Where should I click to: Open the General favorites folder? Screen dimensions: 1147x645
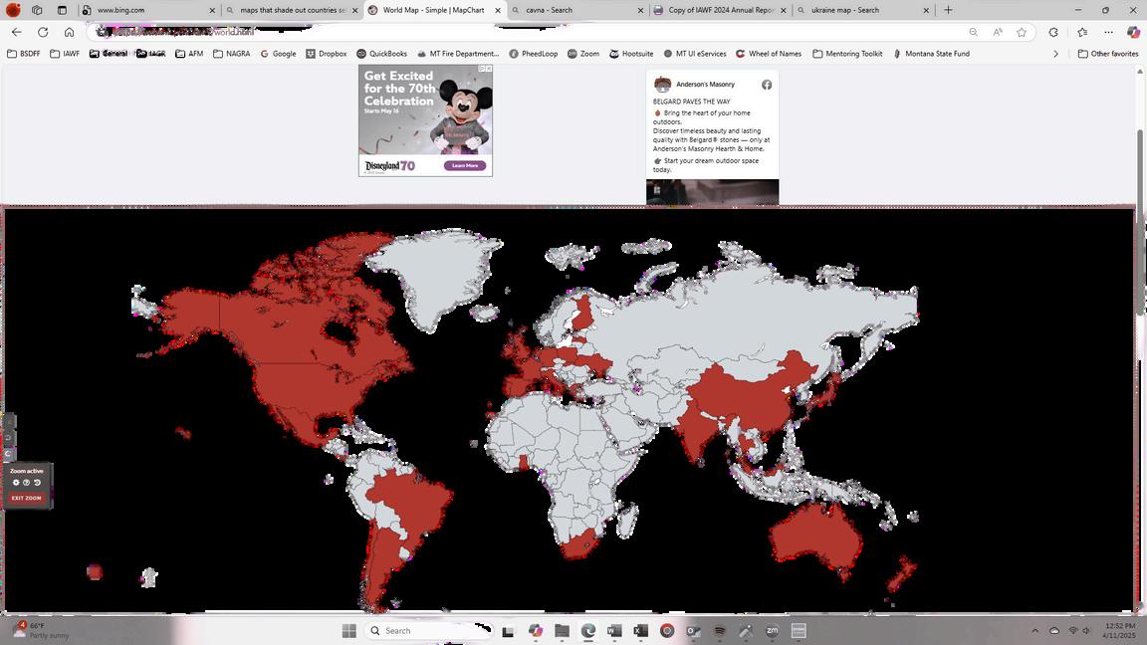[x=109, y=54]
